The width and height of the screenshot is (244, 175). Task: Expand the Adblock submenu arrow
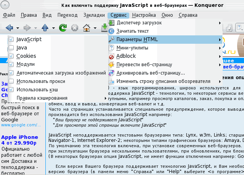click(220, 56)
